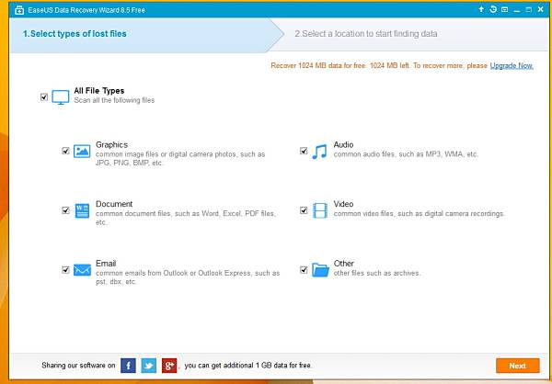Toggle the Document checkbox
The image size is (552, 384).
(65, 210)
